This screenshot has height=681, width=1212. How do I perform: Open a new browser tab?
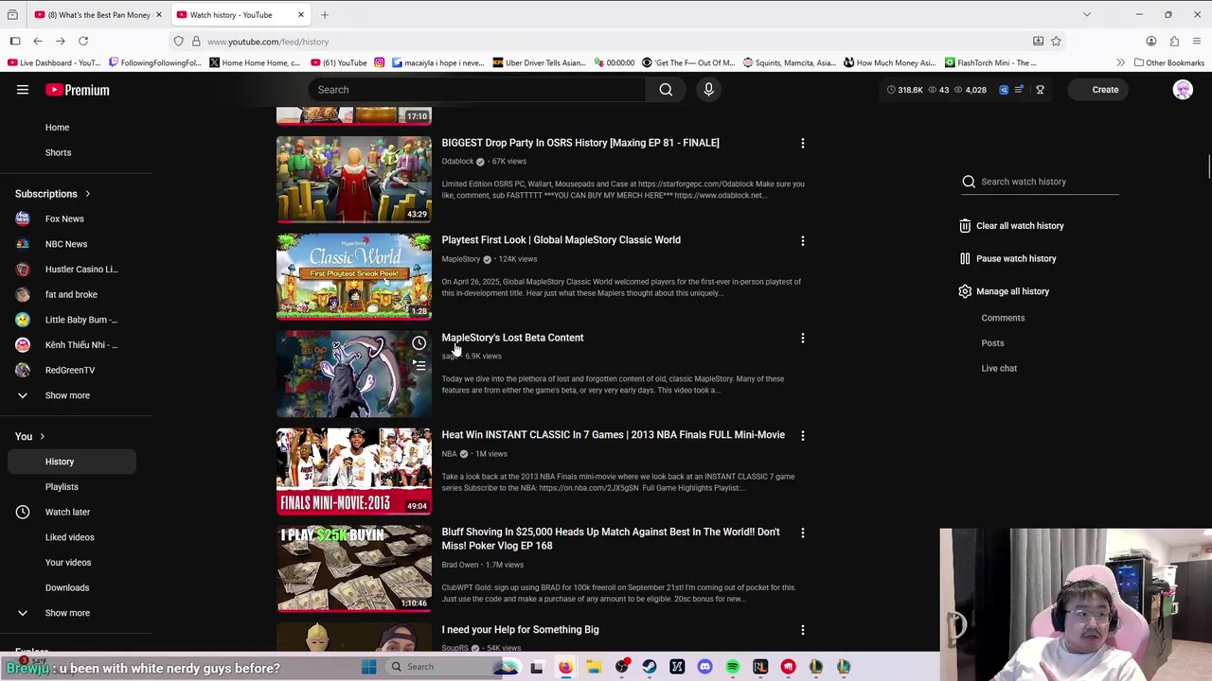click(x=324, y=14)
